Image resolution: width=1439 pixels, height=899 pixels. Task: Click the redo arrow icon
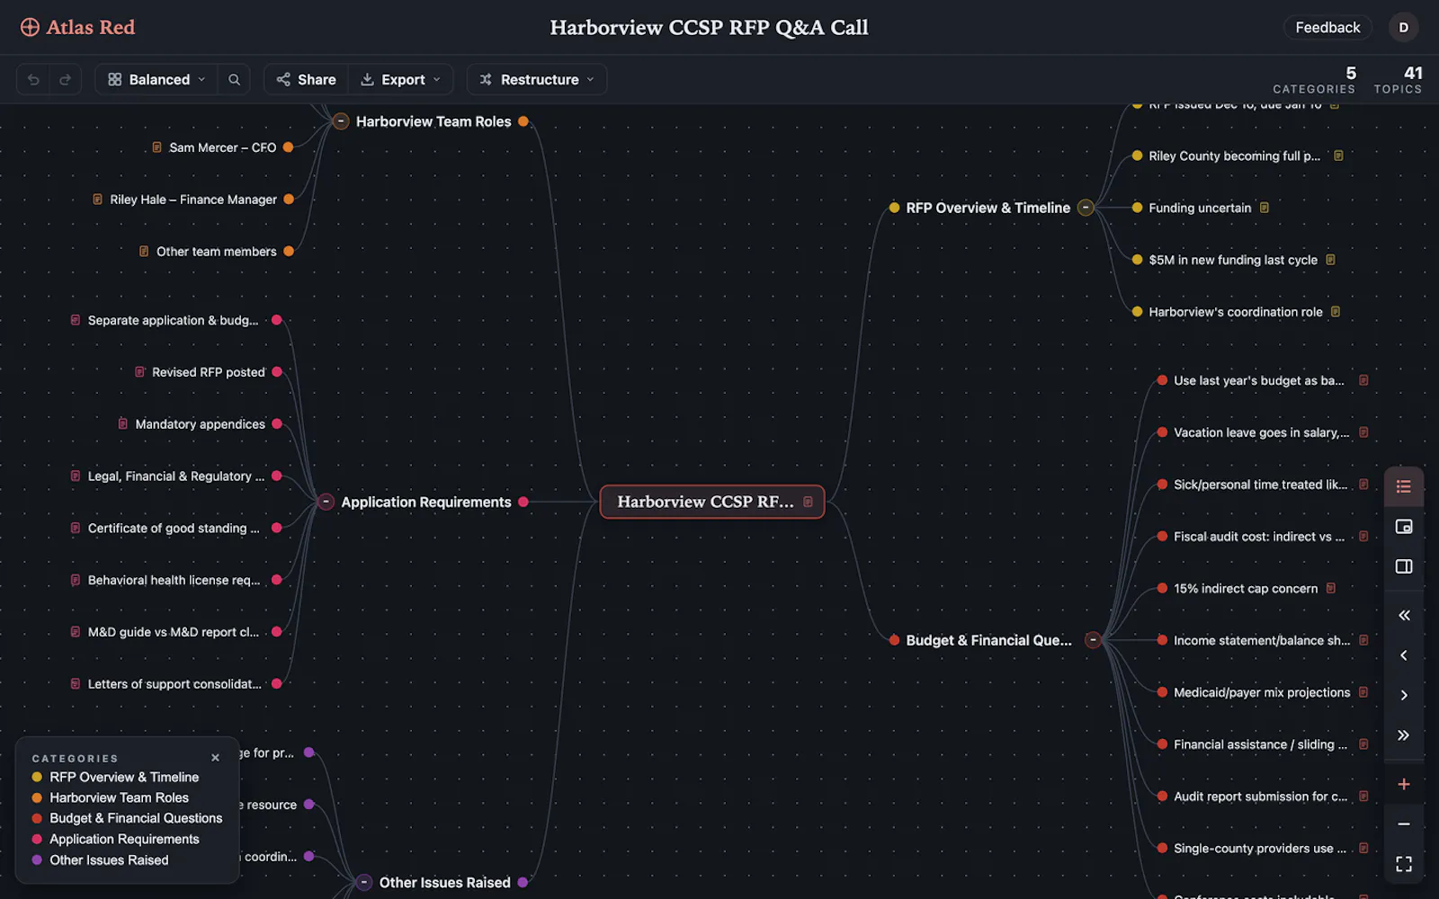tap(65, 79)
